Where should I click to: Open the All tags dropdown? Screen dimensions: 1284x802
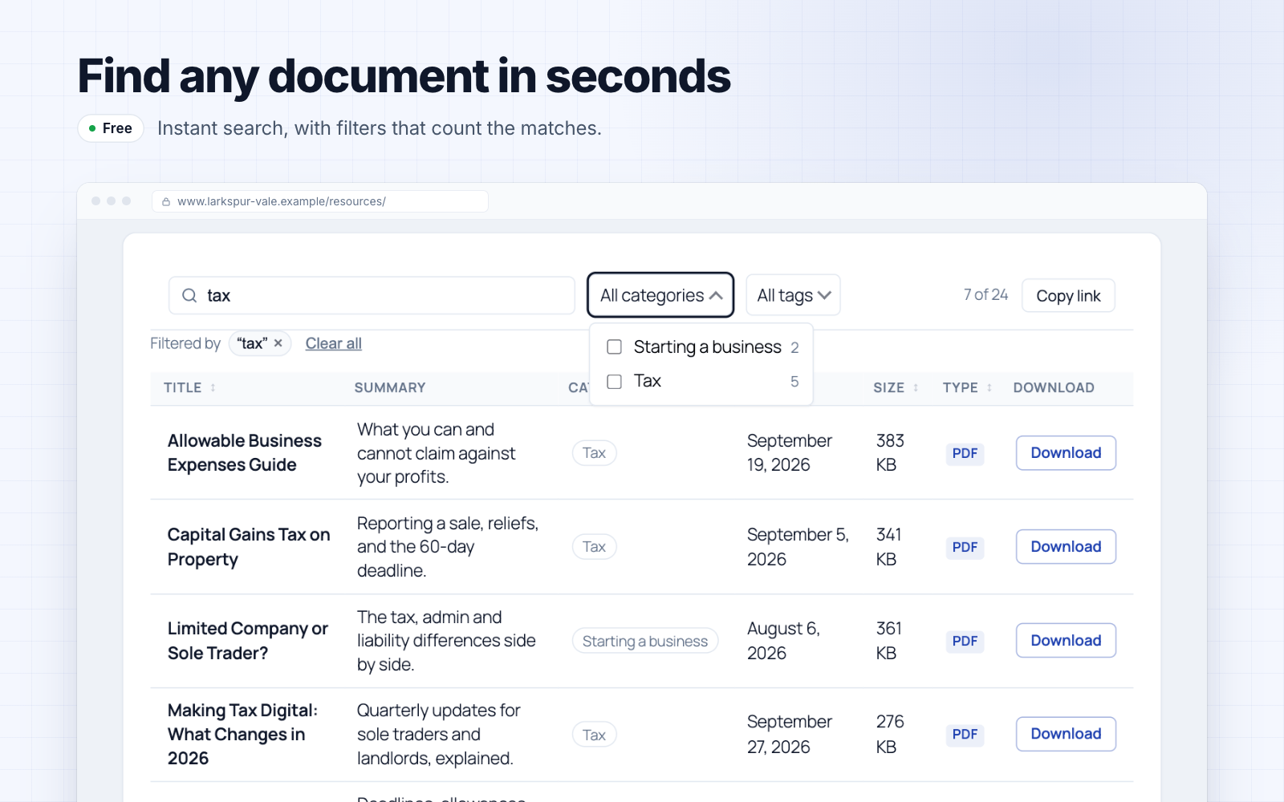point(793,295)
